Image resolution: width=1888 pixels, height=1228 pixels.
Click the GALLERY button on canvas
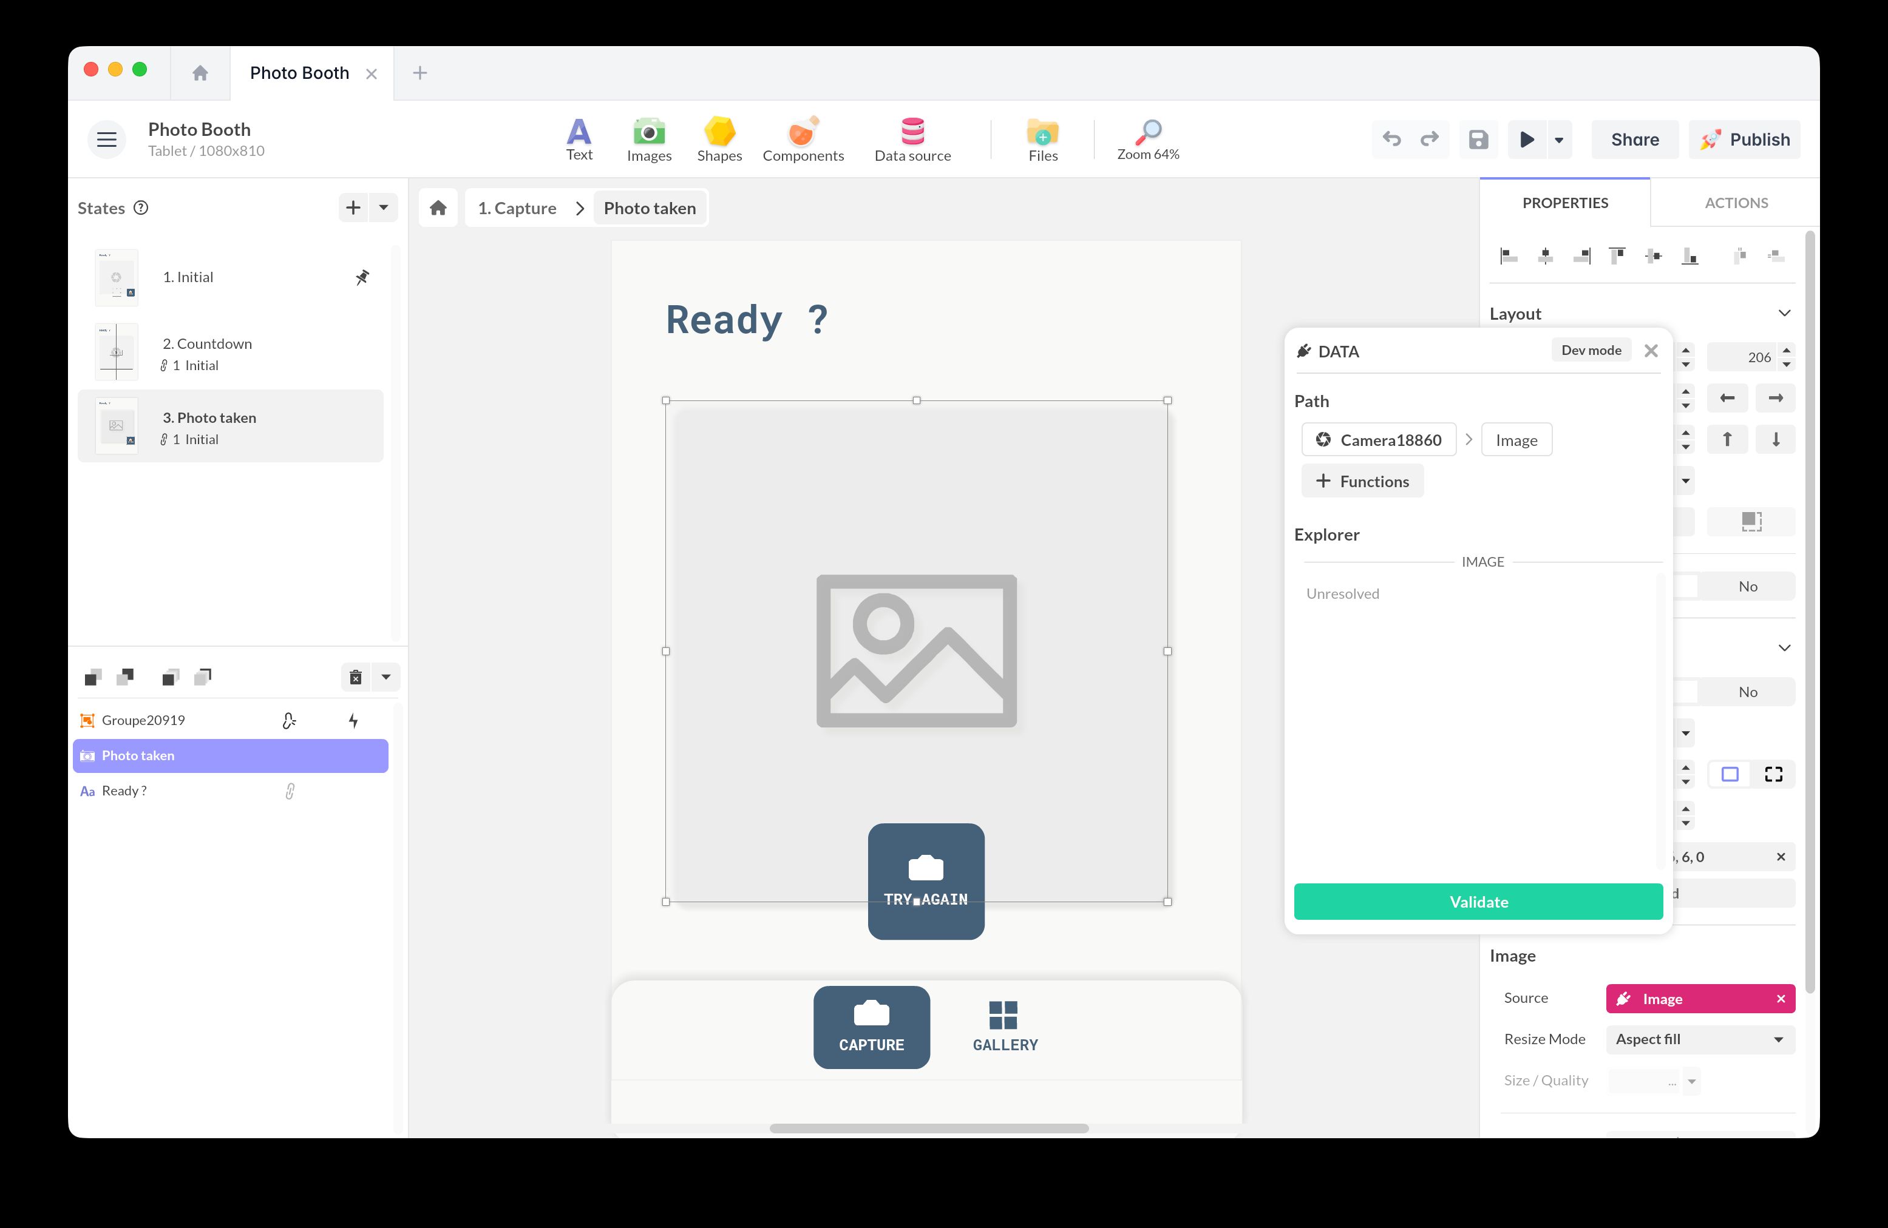pos(1005,1027)
